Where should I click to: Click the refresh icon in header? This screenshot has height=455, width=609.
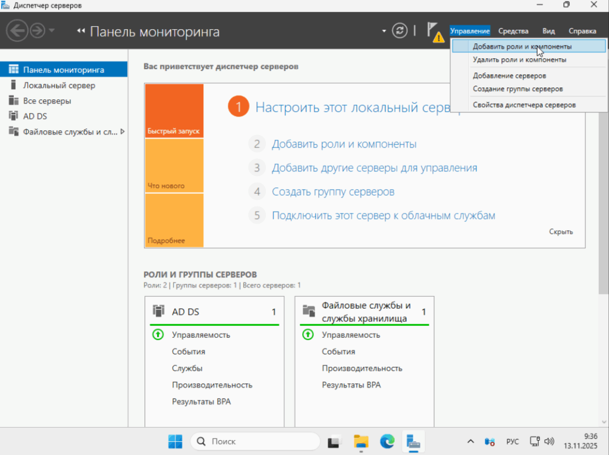400,30
